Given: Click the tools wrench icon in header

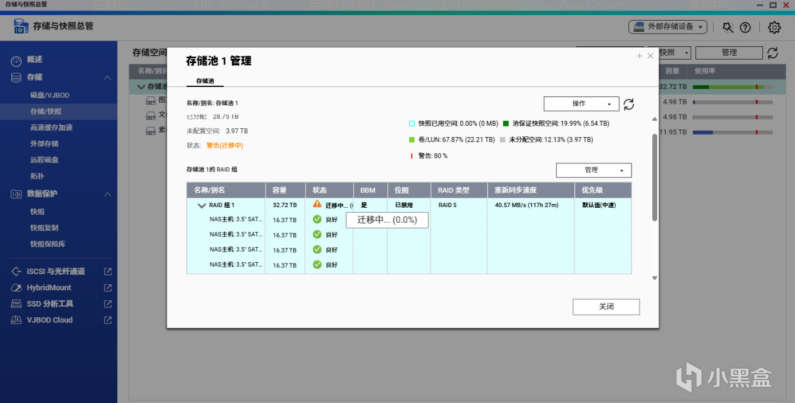Looking at the screenshot, I should coord(727,28).
